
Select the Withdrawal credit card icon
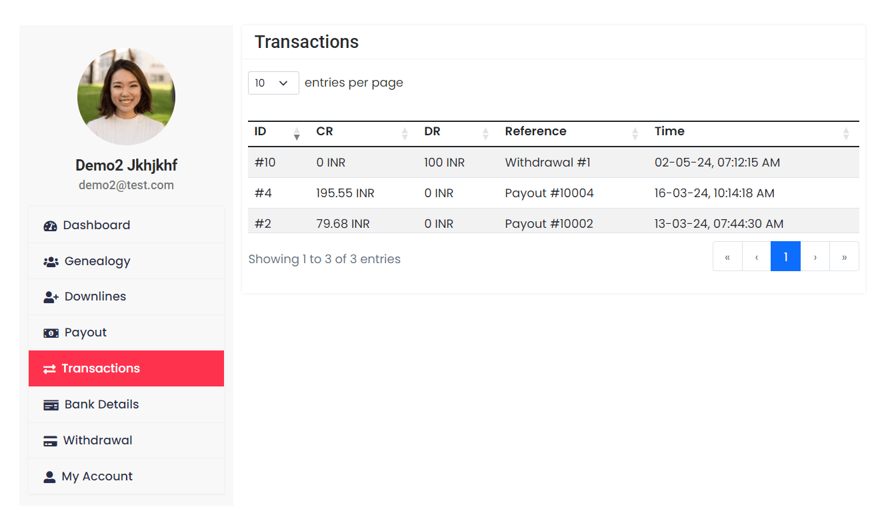(x=51, y=440)
